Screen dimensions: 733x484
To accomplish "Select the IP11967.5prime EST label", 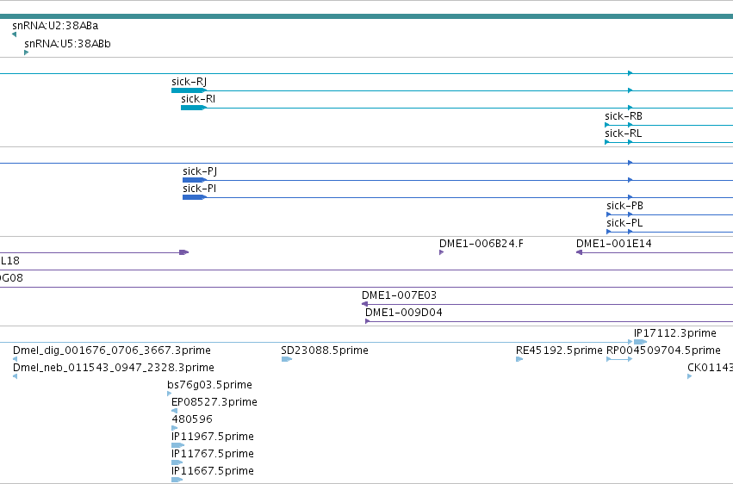I will tap(213, 437).
